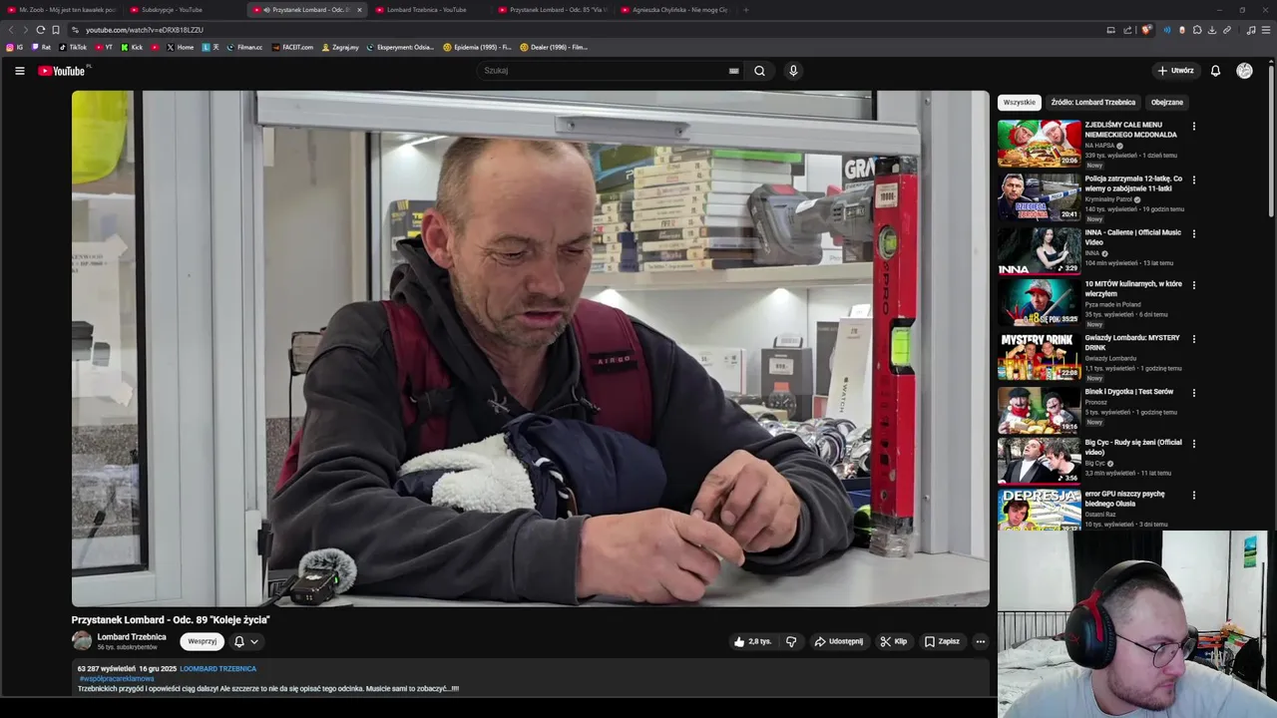Open Brave Shields icon in address bar
The height and width of the screenshot is (718, 1277).
point(1146,30)
